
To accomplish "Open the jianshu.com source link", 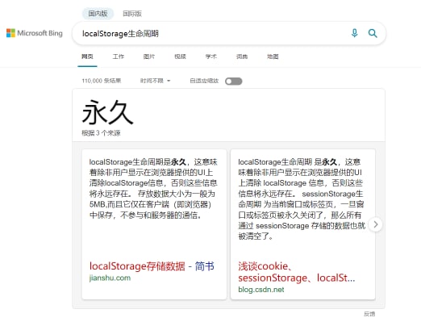I will click(x=110, y=278).
